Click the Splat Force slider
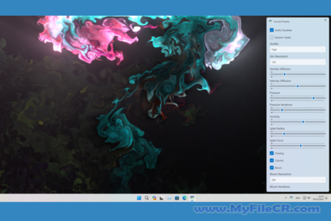This screenshot has height=221, width=331. click(x=297, y=145)
